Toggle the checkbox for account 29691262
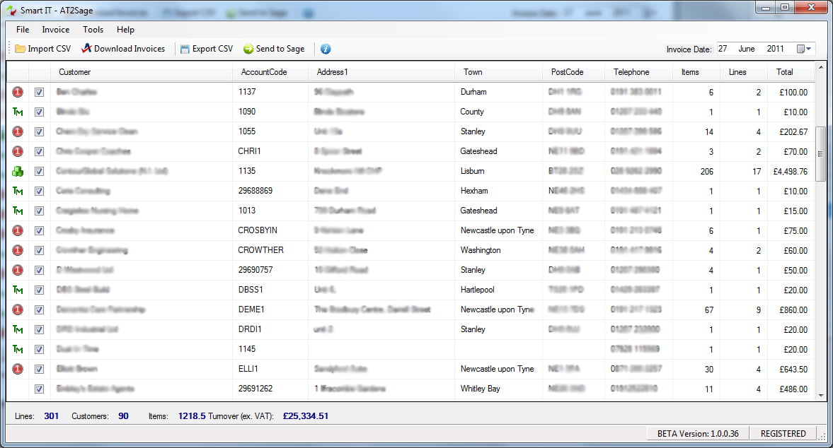The image size is (833, 448). click(40, 389)
